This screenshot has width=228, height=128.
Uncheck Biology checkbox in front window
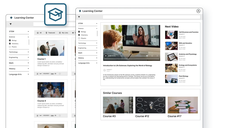click(x=79, y=32)
